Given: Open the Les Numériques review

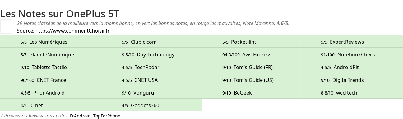Looking at the screenshot, I should pyautogui.click(x=48, y=42).
